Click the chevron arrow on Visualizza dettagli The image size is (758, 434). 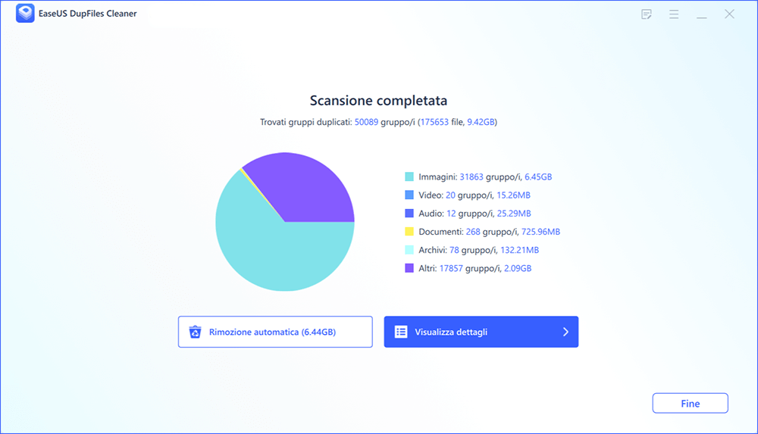pyautogui.click(x=565, y=332)
